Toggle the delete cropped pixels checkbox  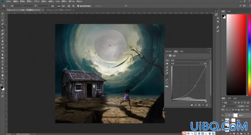click(78, 6)
